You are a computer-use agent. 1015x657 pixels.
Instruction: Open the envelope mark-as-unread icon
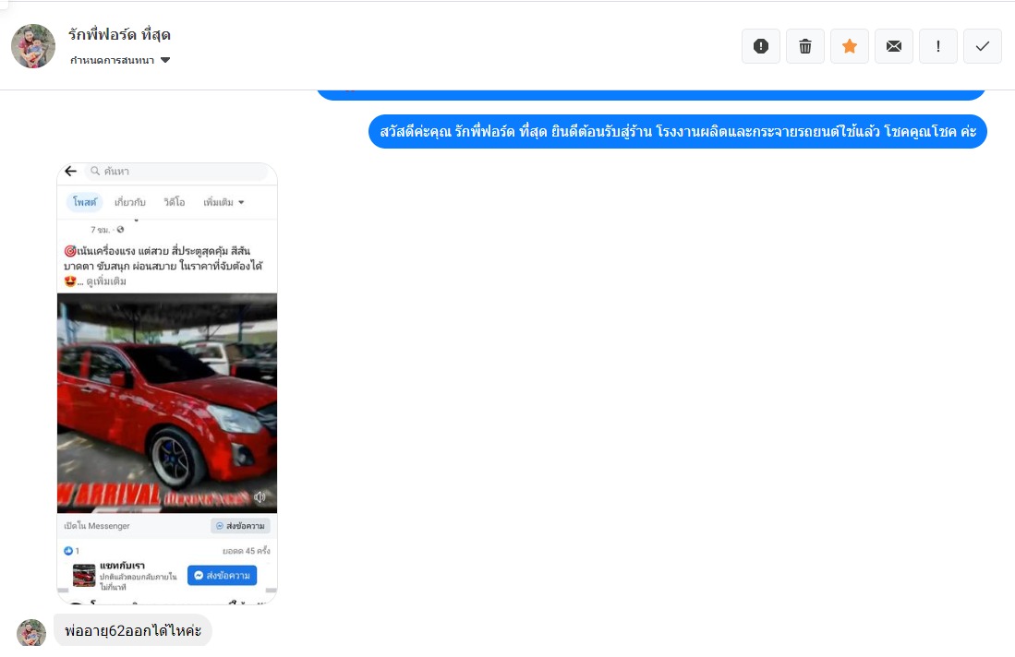[893, 46]
